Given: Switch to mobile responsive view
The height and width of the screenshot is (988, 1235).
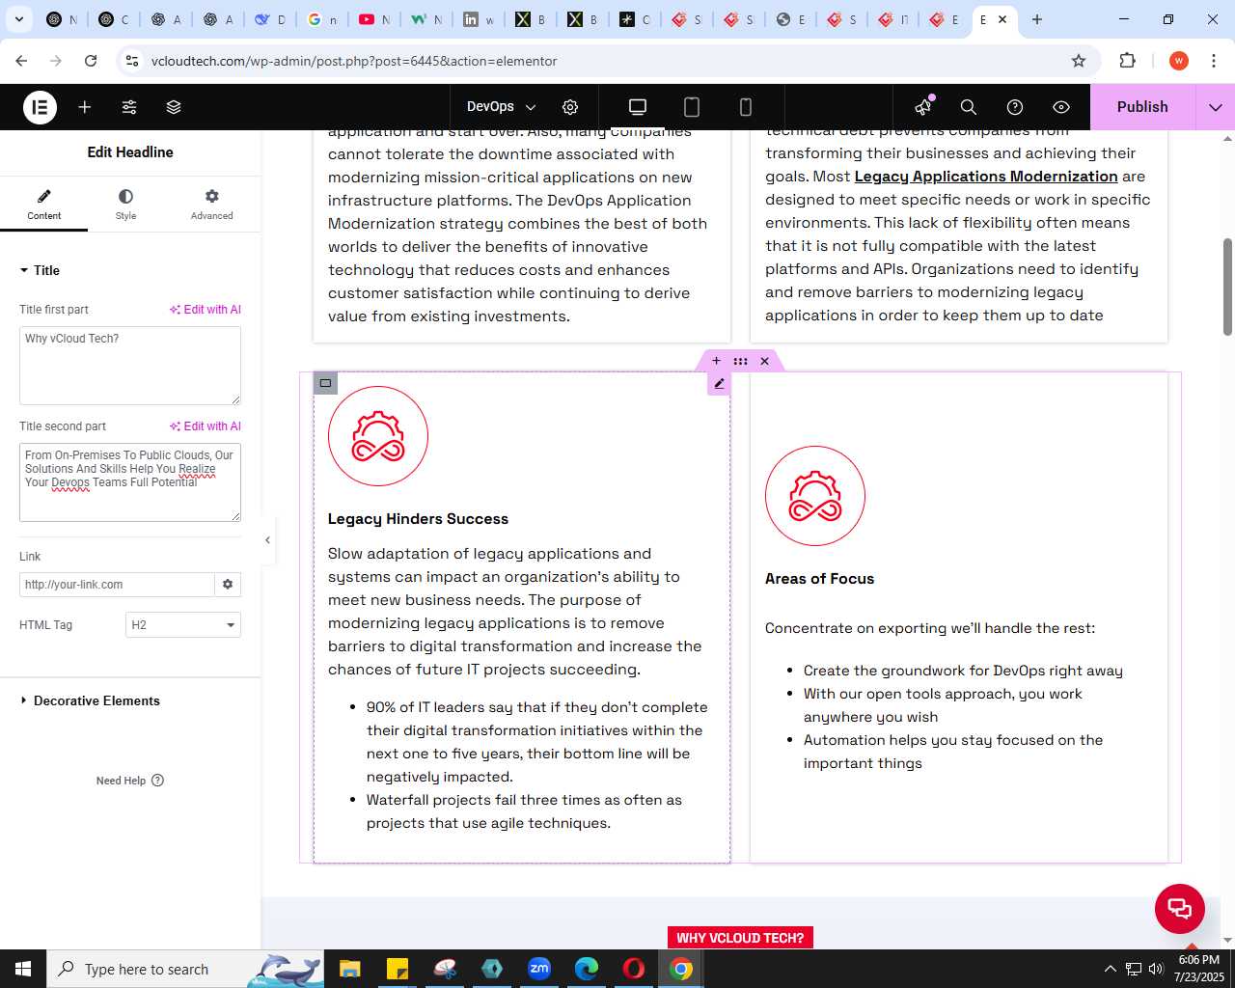Looking at the screenshot, I should (746, 107).
